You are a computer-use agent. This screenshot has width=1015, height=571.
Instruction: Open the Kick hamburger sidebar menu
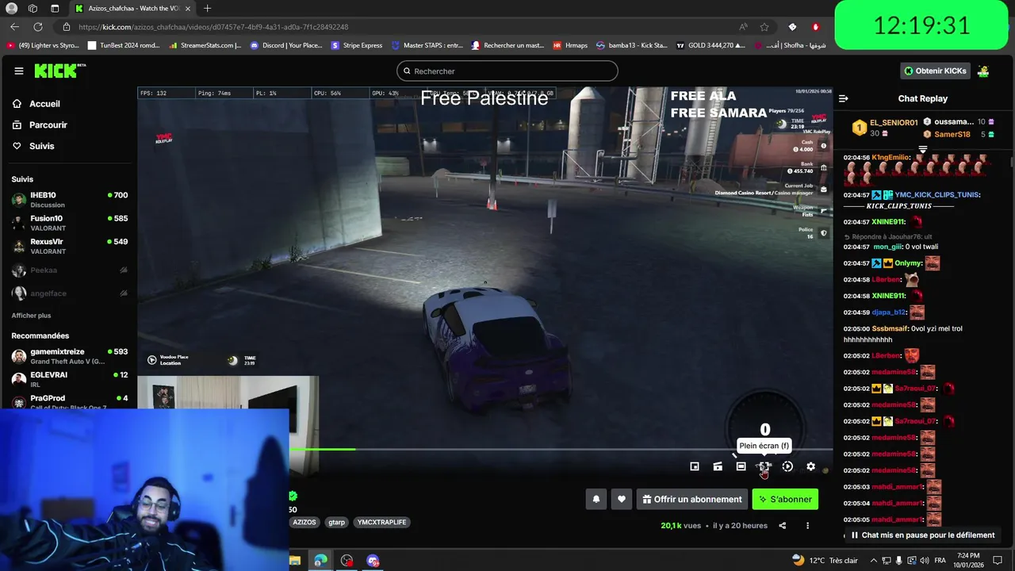coord(18,71)
